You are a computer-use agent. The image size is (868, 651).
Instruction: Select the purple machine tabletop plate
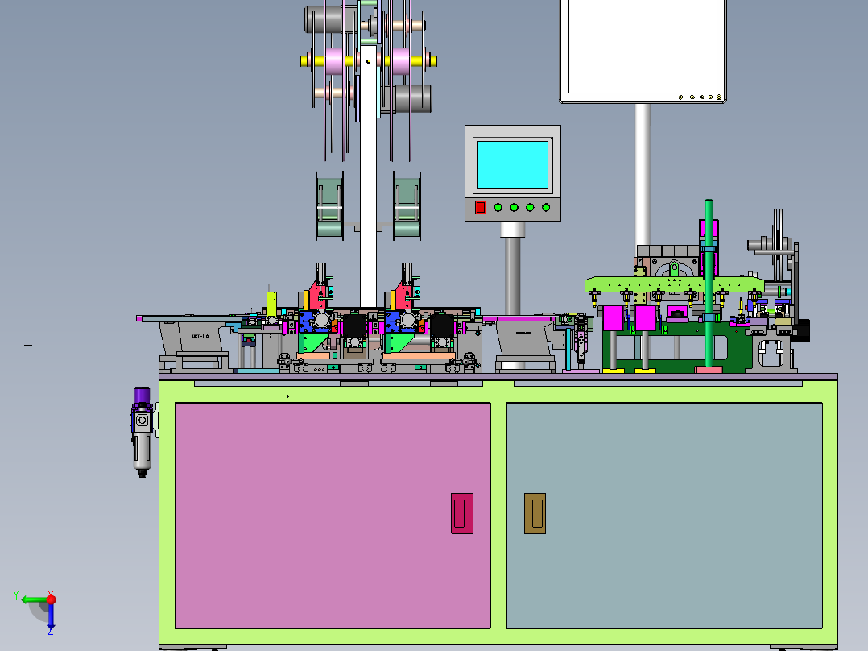[498, 377]
